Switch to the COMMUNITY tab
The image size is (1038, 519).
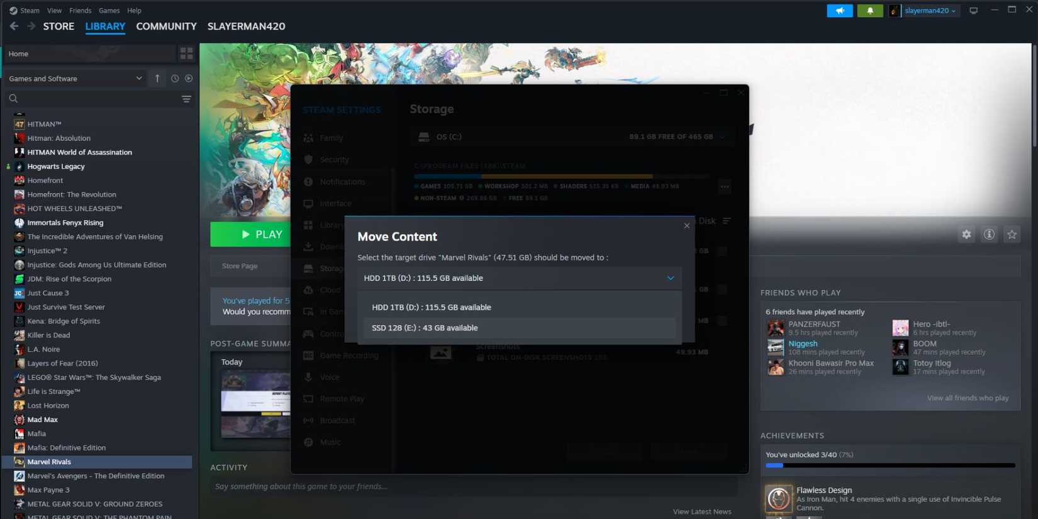[166, 26]
